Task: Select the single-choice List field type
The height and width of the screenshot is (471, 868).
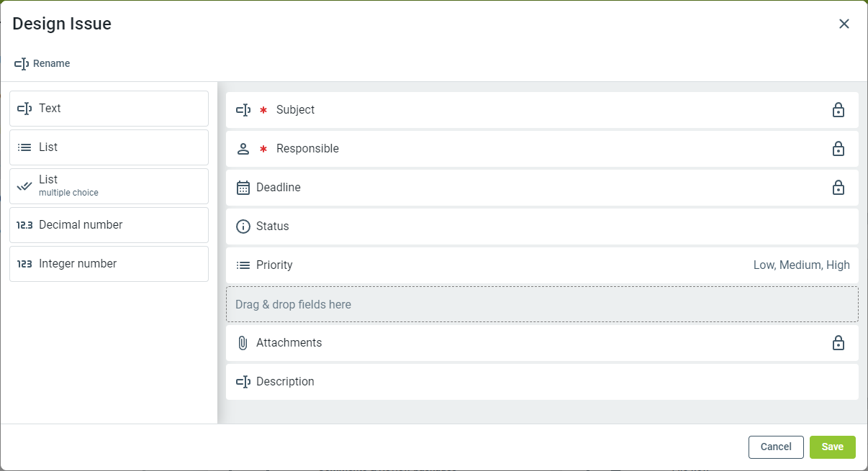Action: pyautogui.click(x=109, y=147)
